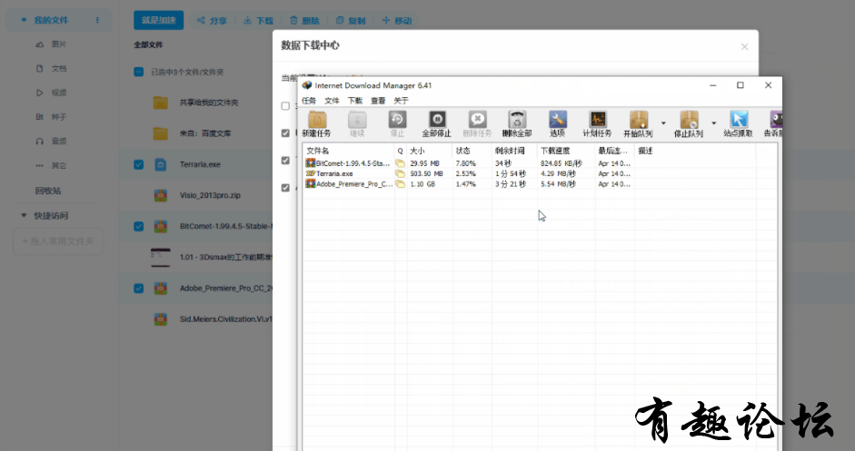Uncheck the Terraria.exe checkbox in file list

(x=138, y=164)
